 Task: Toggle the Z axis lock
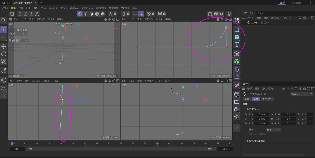click(x=31, y=14)
